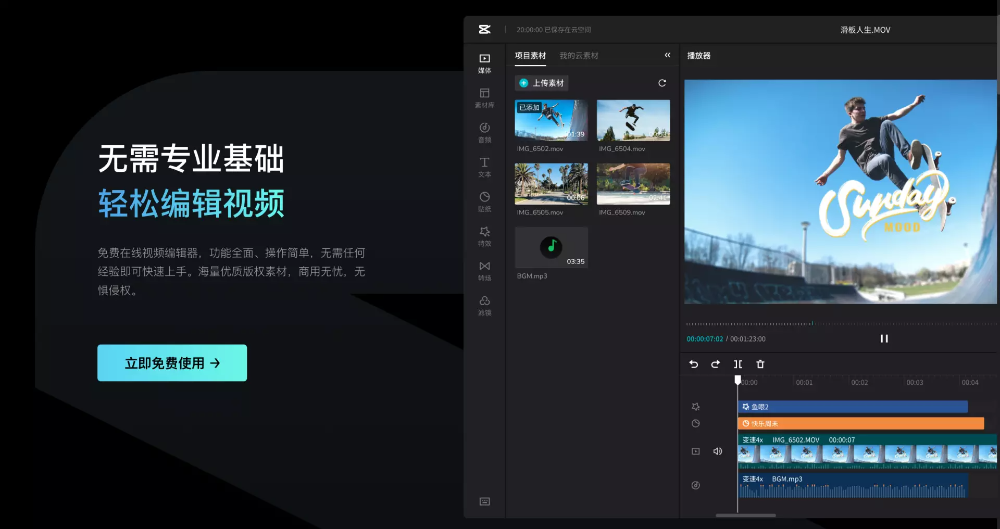Select BGM.mp3 audio thumbnail
This screenshot has height=529, width=1000.
551,248
